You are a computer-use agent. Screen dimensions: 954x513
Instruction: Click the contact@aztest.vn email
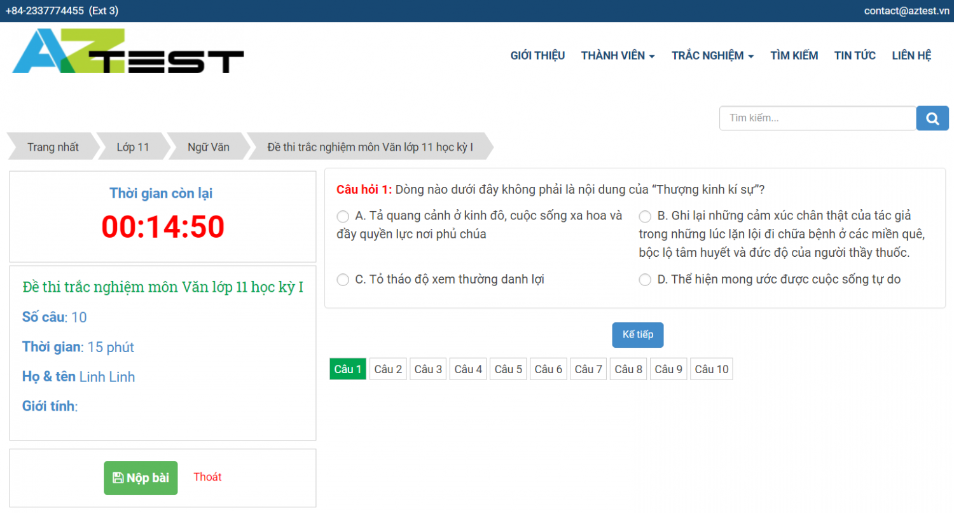[x=906, y=11]
